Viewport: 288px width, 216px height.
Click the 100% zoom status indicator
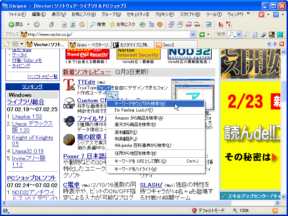241,211
